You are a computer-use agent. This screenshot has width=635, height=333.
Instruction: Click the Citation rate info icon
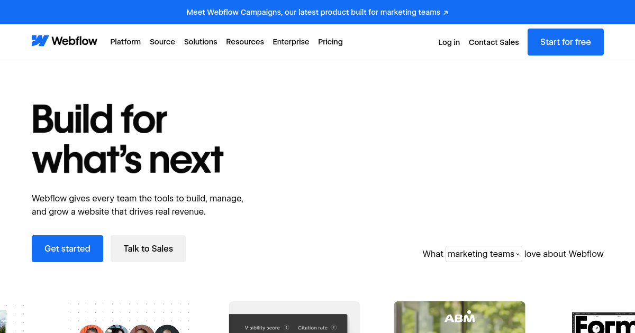click(334, 328)
